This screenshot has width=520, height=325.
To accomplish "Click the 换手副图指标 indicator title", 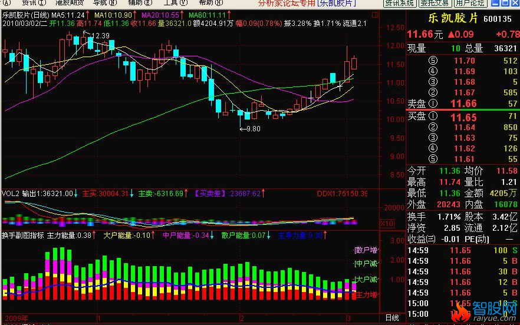I will click(22, 235).
